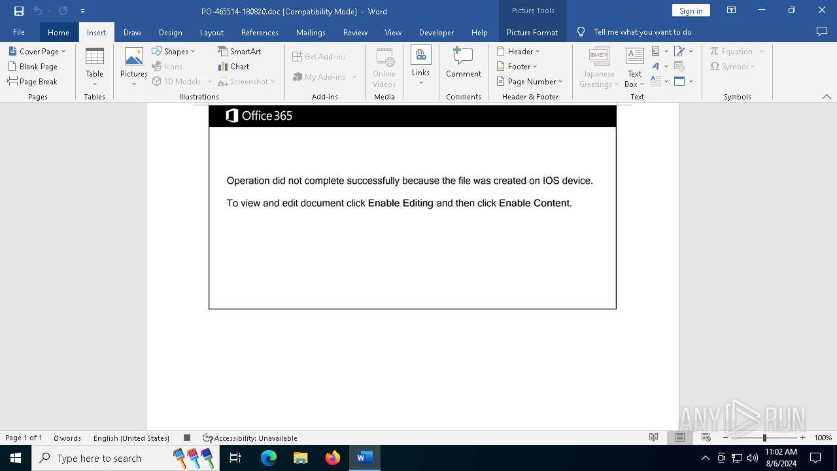The height and width of the screenshot is (471, 837).
Task: Click the 100% zoom level
Action: tap(823, 438)
